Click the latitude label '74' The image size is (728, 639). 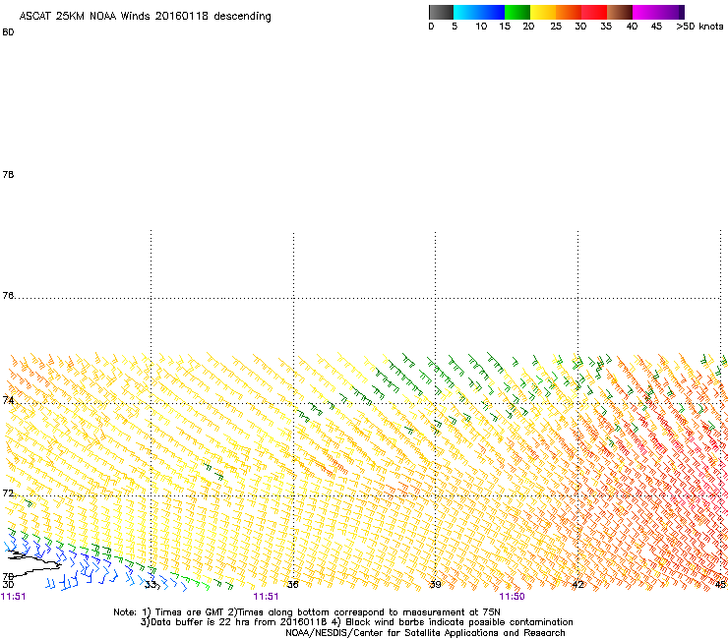click(x=8, y=400)
